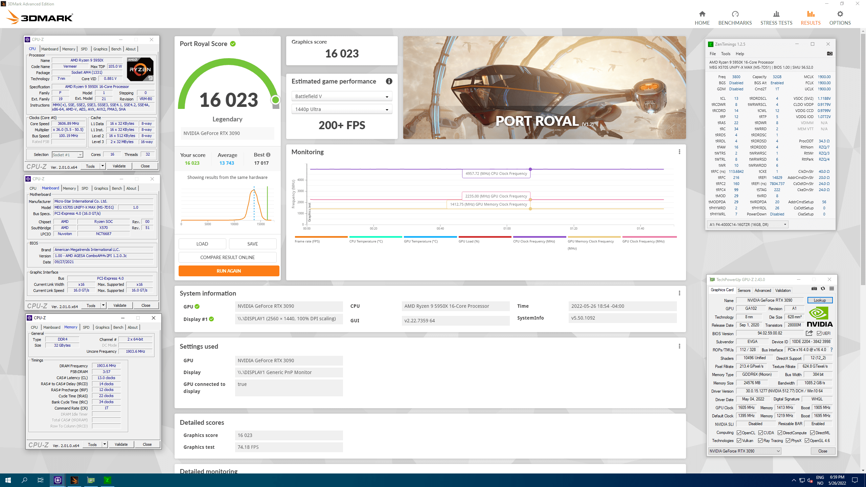Open Tools menu in ZenTimings
The image size is (866, 487).
click(x=725, y=54)
